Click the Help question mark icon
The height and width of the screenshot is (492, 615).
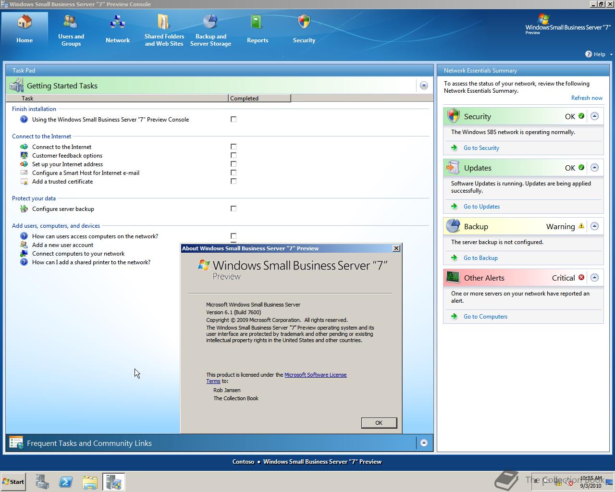589,54
